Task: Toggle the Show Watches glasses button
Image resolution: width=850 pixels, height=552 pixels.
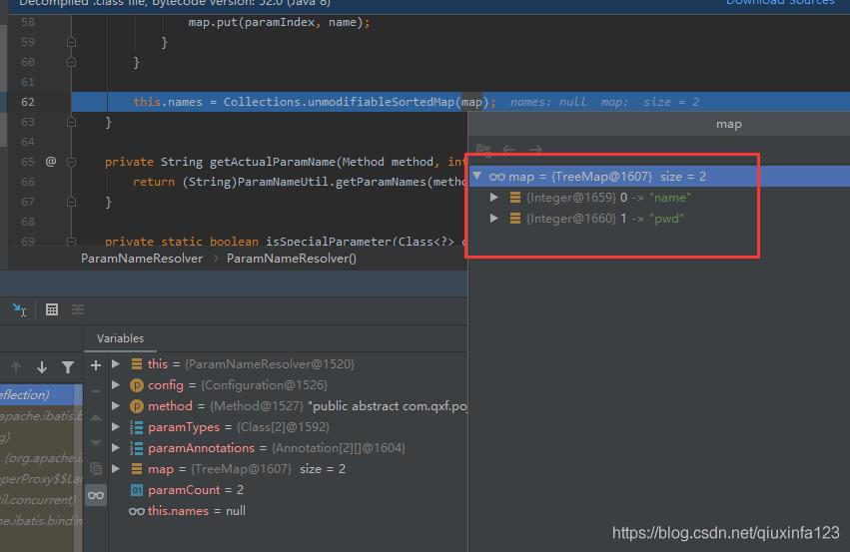Action: 96,495
